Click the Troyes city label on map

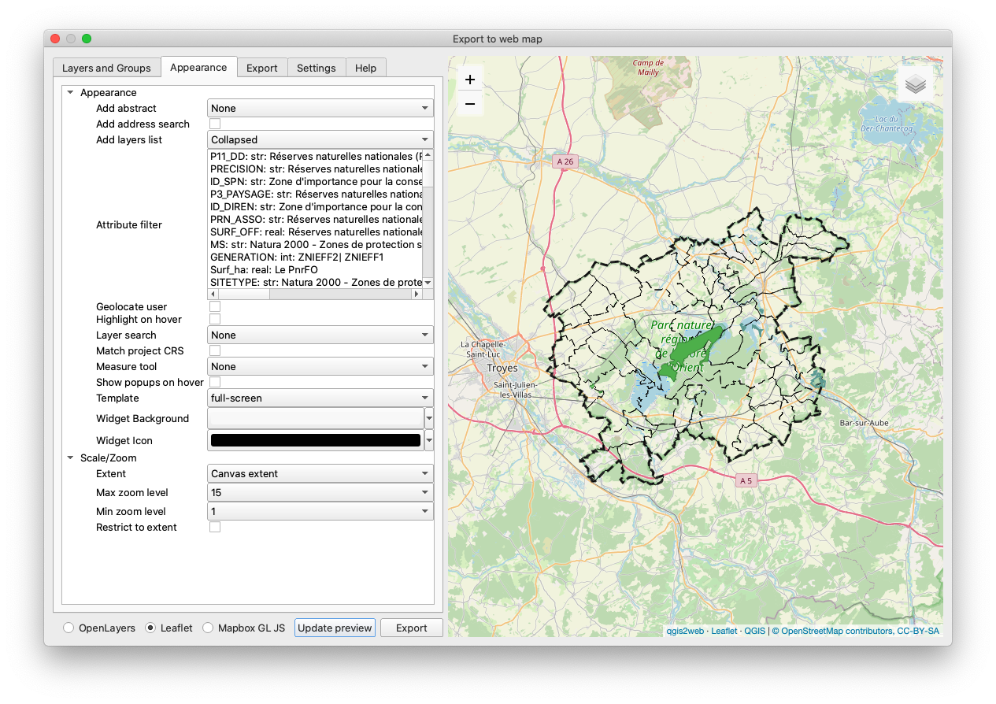click(x=502, y=368)
